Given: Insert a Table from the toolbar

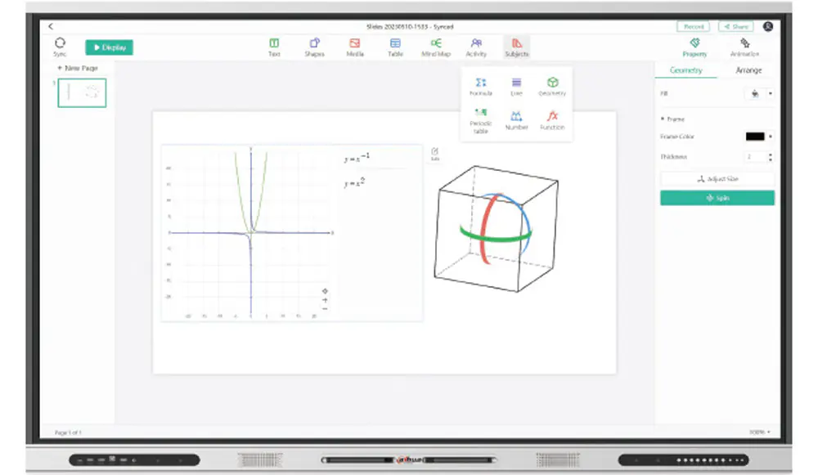Looking at the screenshot, I should (395, 47).
